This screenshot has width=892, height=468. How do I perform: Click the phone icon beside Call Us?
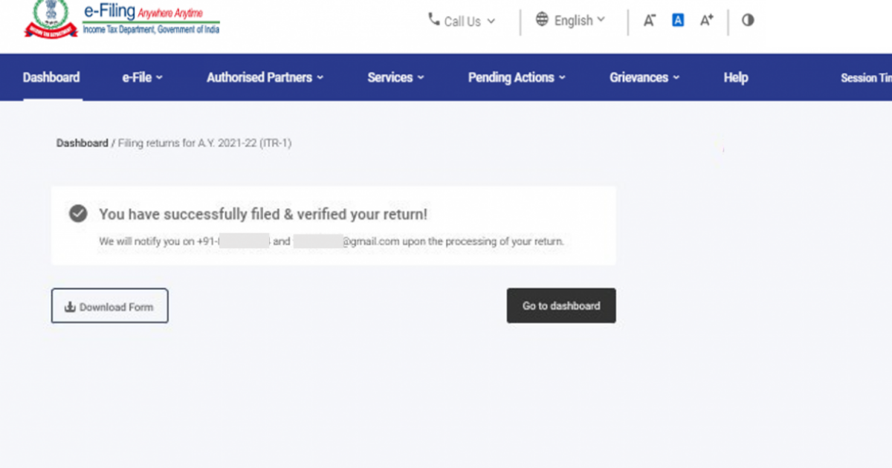click(433, 19)
